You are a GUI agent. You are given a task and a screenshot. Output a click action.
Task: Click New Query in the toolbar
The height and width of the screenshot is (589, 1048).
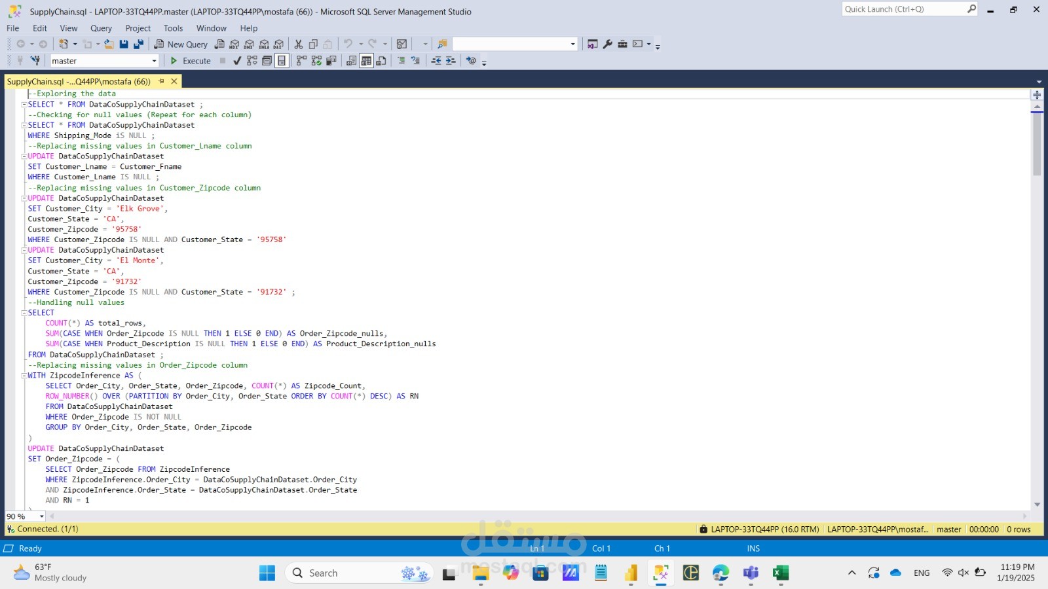pos(181,45)
